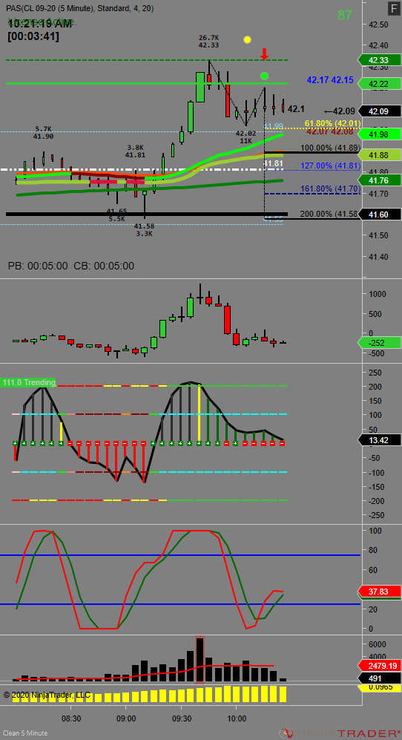Click the © 2020 NinjaTrader, LLC copyright text
Image resolution: width=402 pixels, height=740 pixels.
[x=46, y=695]
